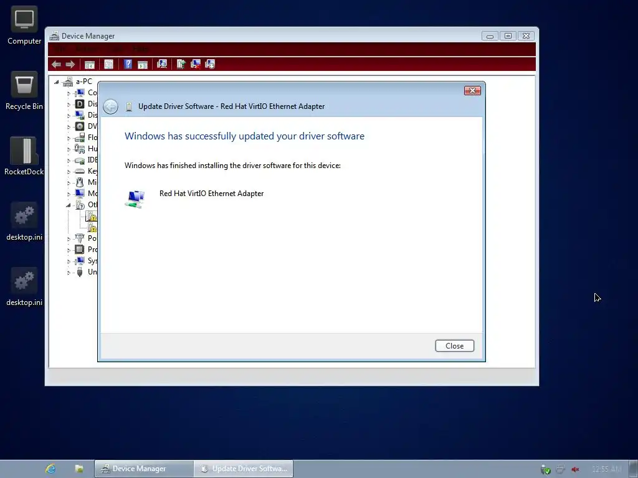Screen dimensions: 638x478
Task: Select the Floppy drive controllers icon node
Action: [x=80, y=138]
